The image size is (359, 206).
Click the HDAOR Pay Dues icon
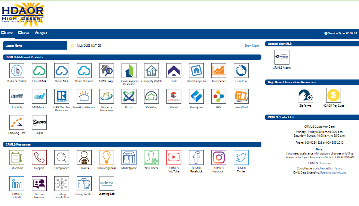[334, 96]
